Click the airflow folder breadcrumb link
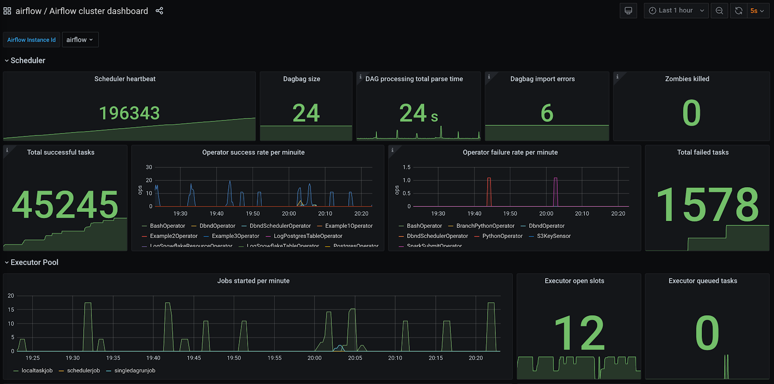 pyautogui.click(x=29, y=11)
